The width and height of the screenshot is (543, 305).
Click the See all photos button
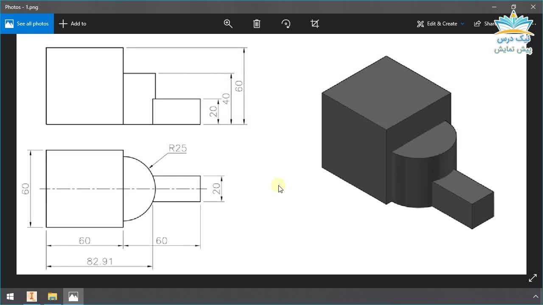pos(27,24)
